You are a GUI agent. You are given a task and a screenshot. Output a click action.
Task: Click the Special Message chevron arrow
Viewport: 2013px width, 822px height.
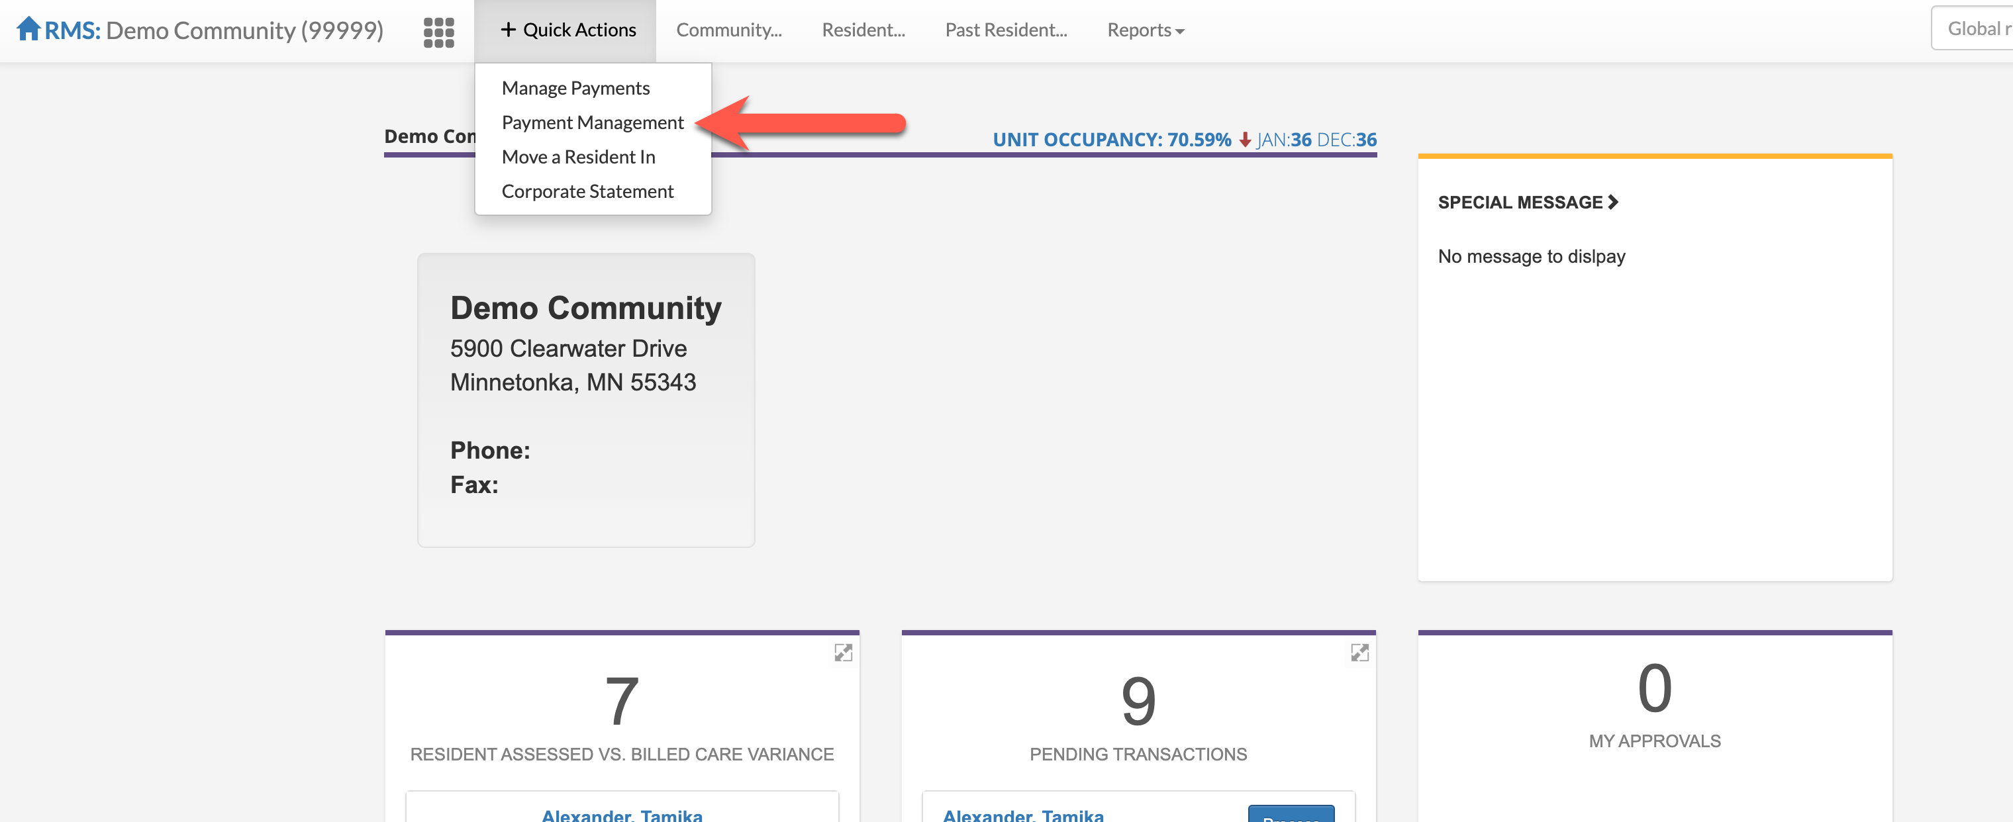(1612, 203)
